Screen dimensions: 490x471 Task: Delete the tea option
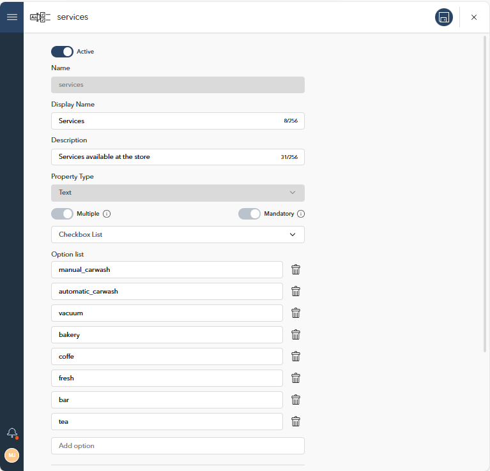pyautogui.click(x=296, y=421)
